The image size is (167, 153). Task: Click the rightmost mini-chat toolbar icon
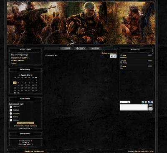pyautogui.click(x=152, y=102)
